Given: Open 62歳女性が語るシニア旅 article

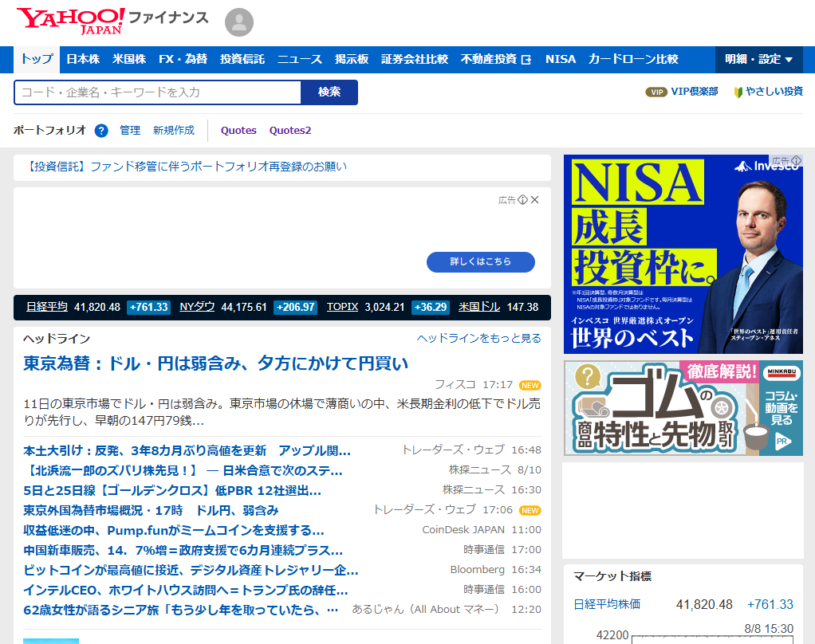Looking at the screenshot, I should pos(181,611).
